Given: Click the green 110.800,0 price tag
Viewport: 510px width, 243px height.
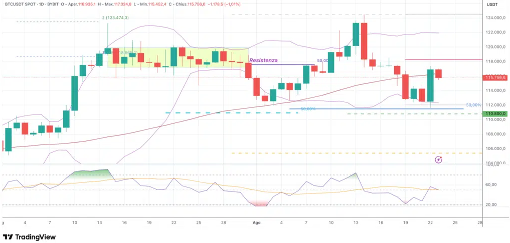Looking at the screenshot, I should click(x=495, y=113).
